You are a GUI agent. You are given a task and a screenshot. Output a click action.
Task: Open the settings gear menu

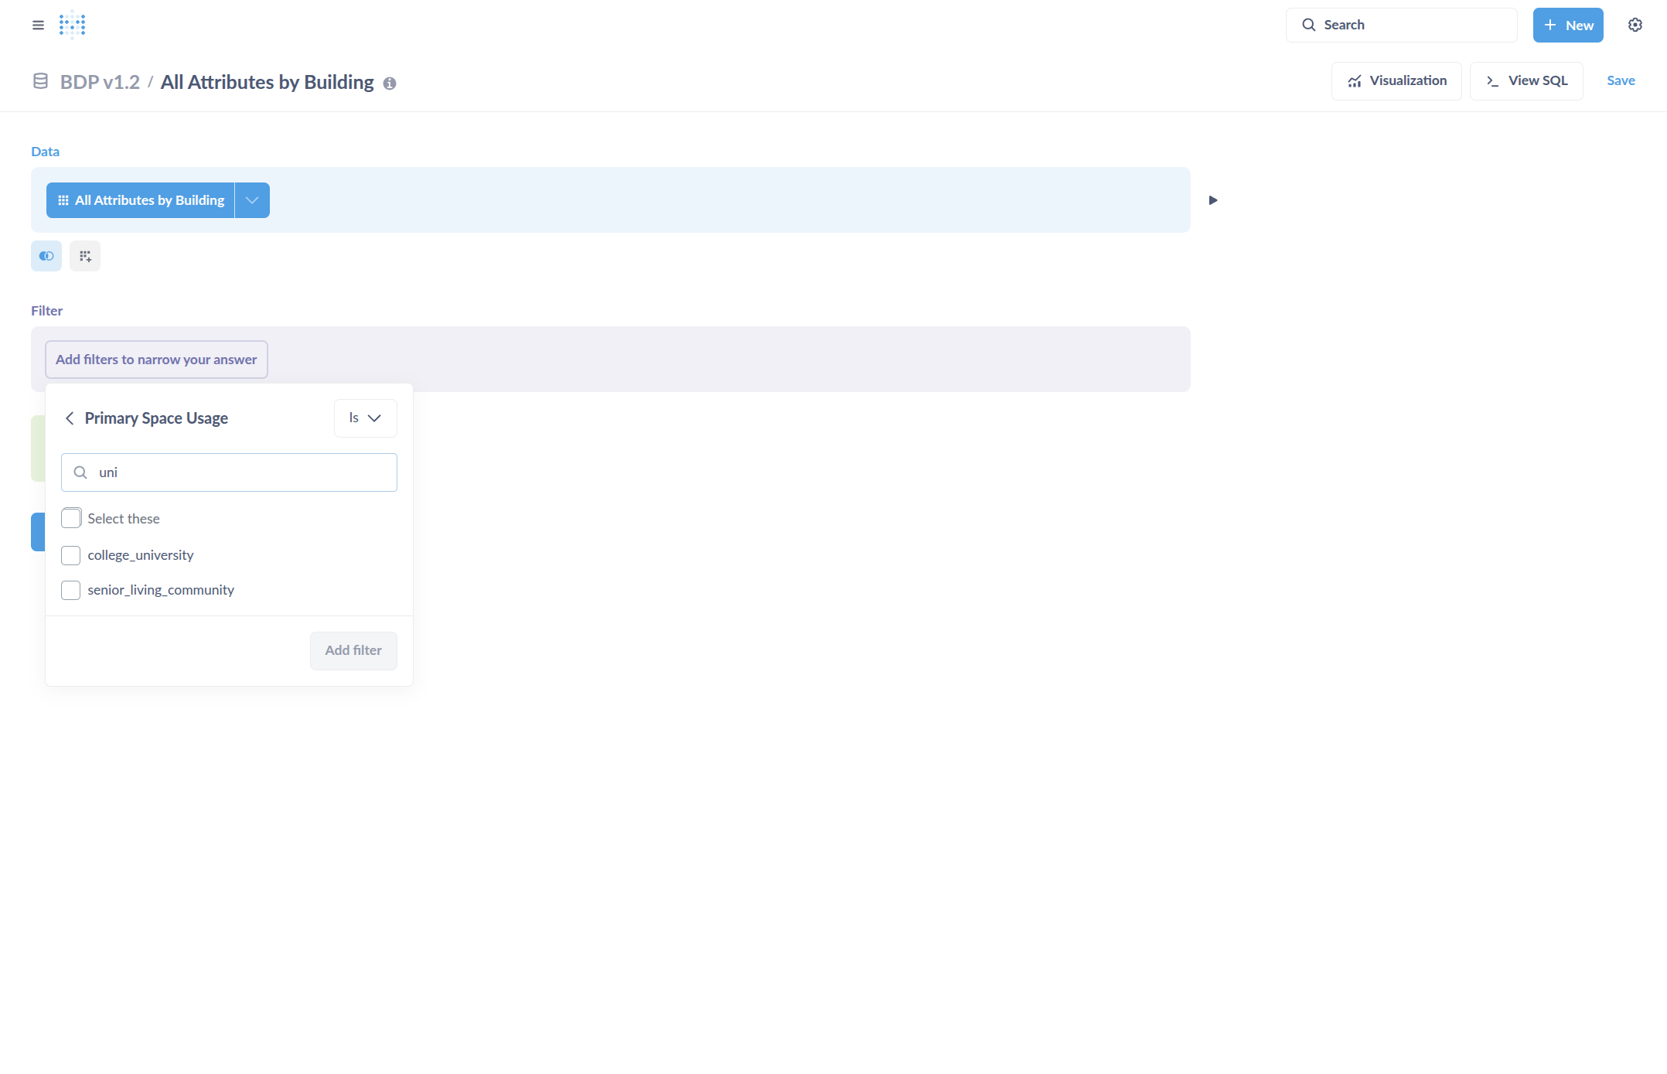click(1635, 25)
